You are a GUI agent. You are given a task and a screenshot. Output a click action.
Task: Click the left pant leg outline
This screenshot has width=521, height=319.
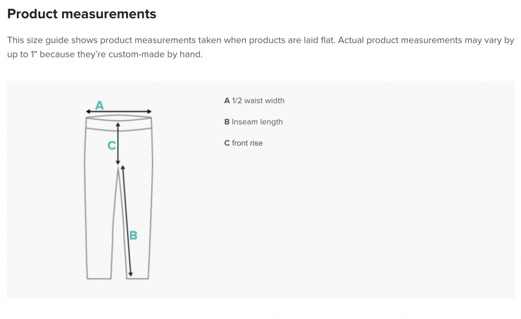(98, 202)
